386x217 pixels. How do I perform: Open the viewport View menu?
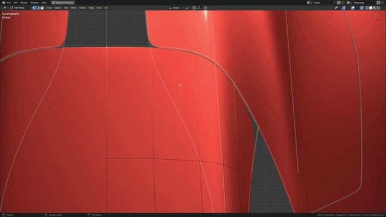[x=49, y=8]
